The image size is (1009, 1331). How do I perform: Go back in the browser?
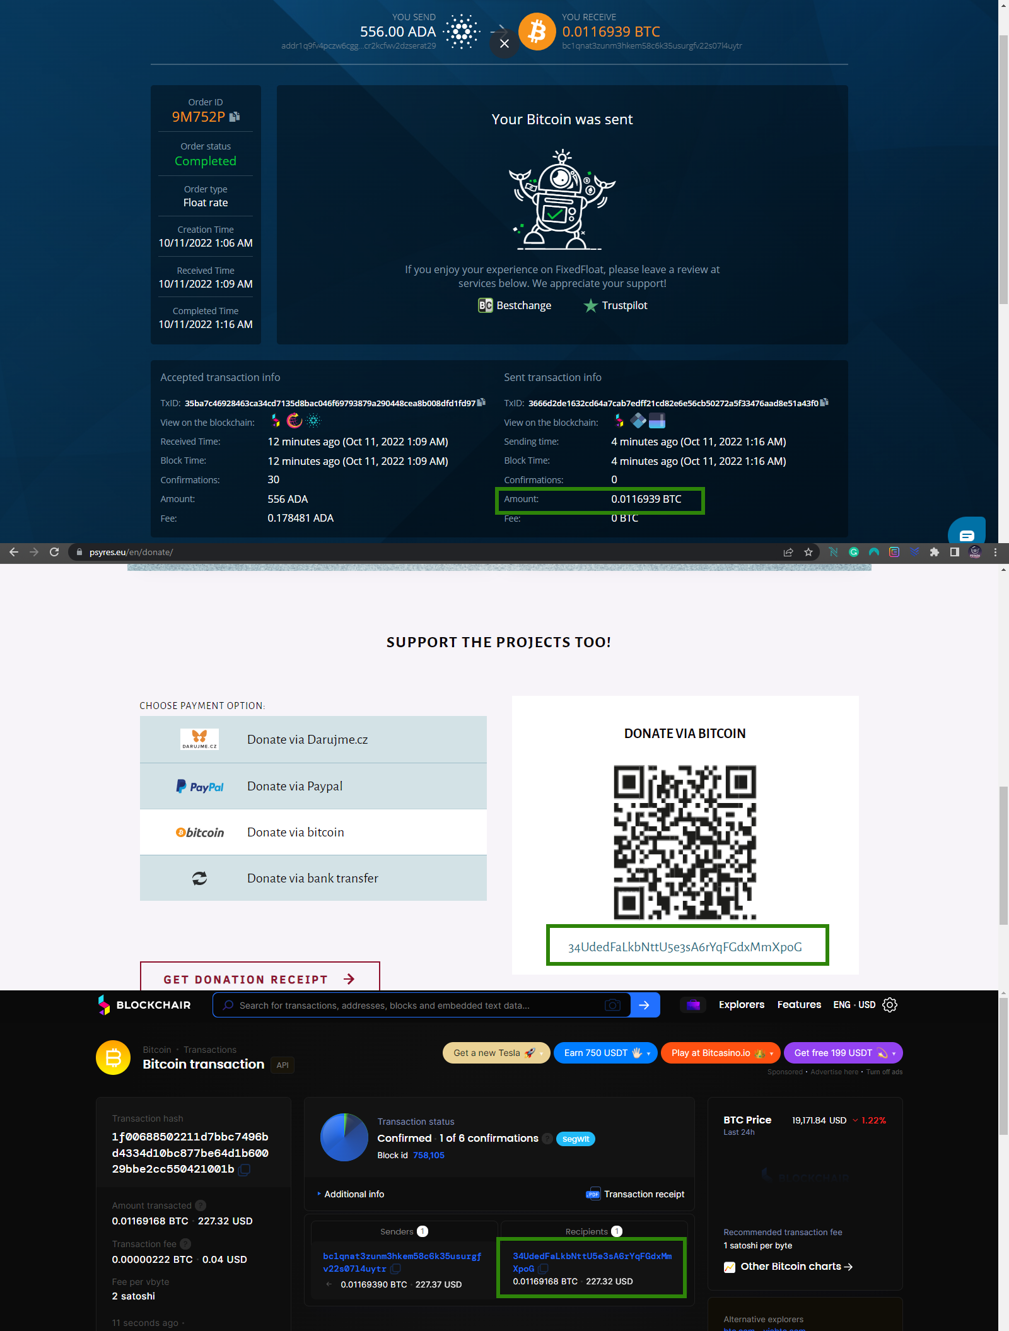click(14, 552)
